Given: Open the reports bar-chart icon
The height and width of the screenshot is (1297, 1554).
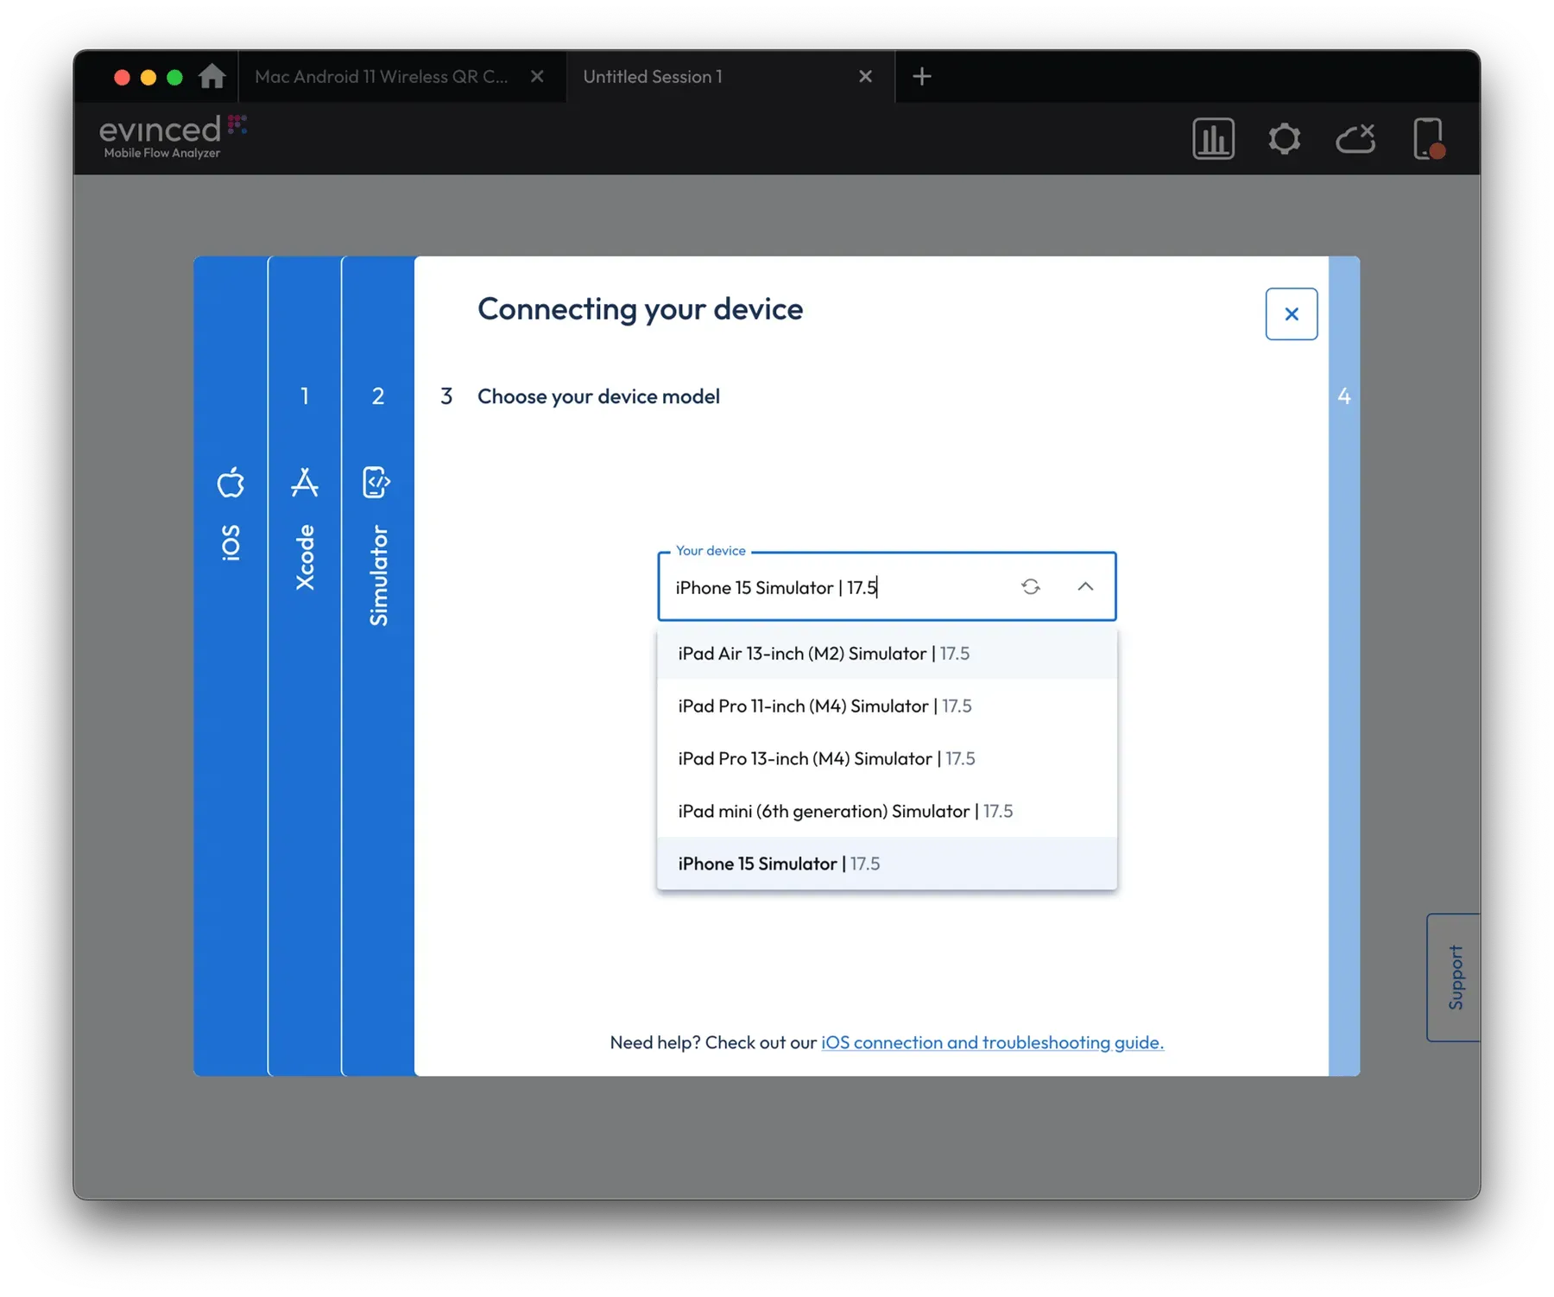Looking at the screenshot, I should [1213, 139].
